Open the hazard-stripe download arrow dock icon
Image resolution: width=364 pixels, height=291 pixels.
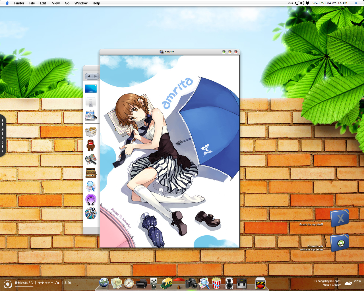[260, 283]
